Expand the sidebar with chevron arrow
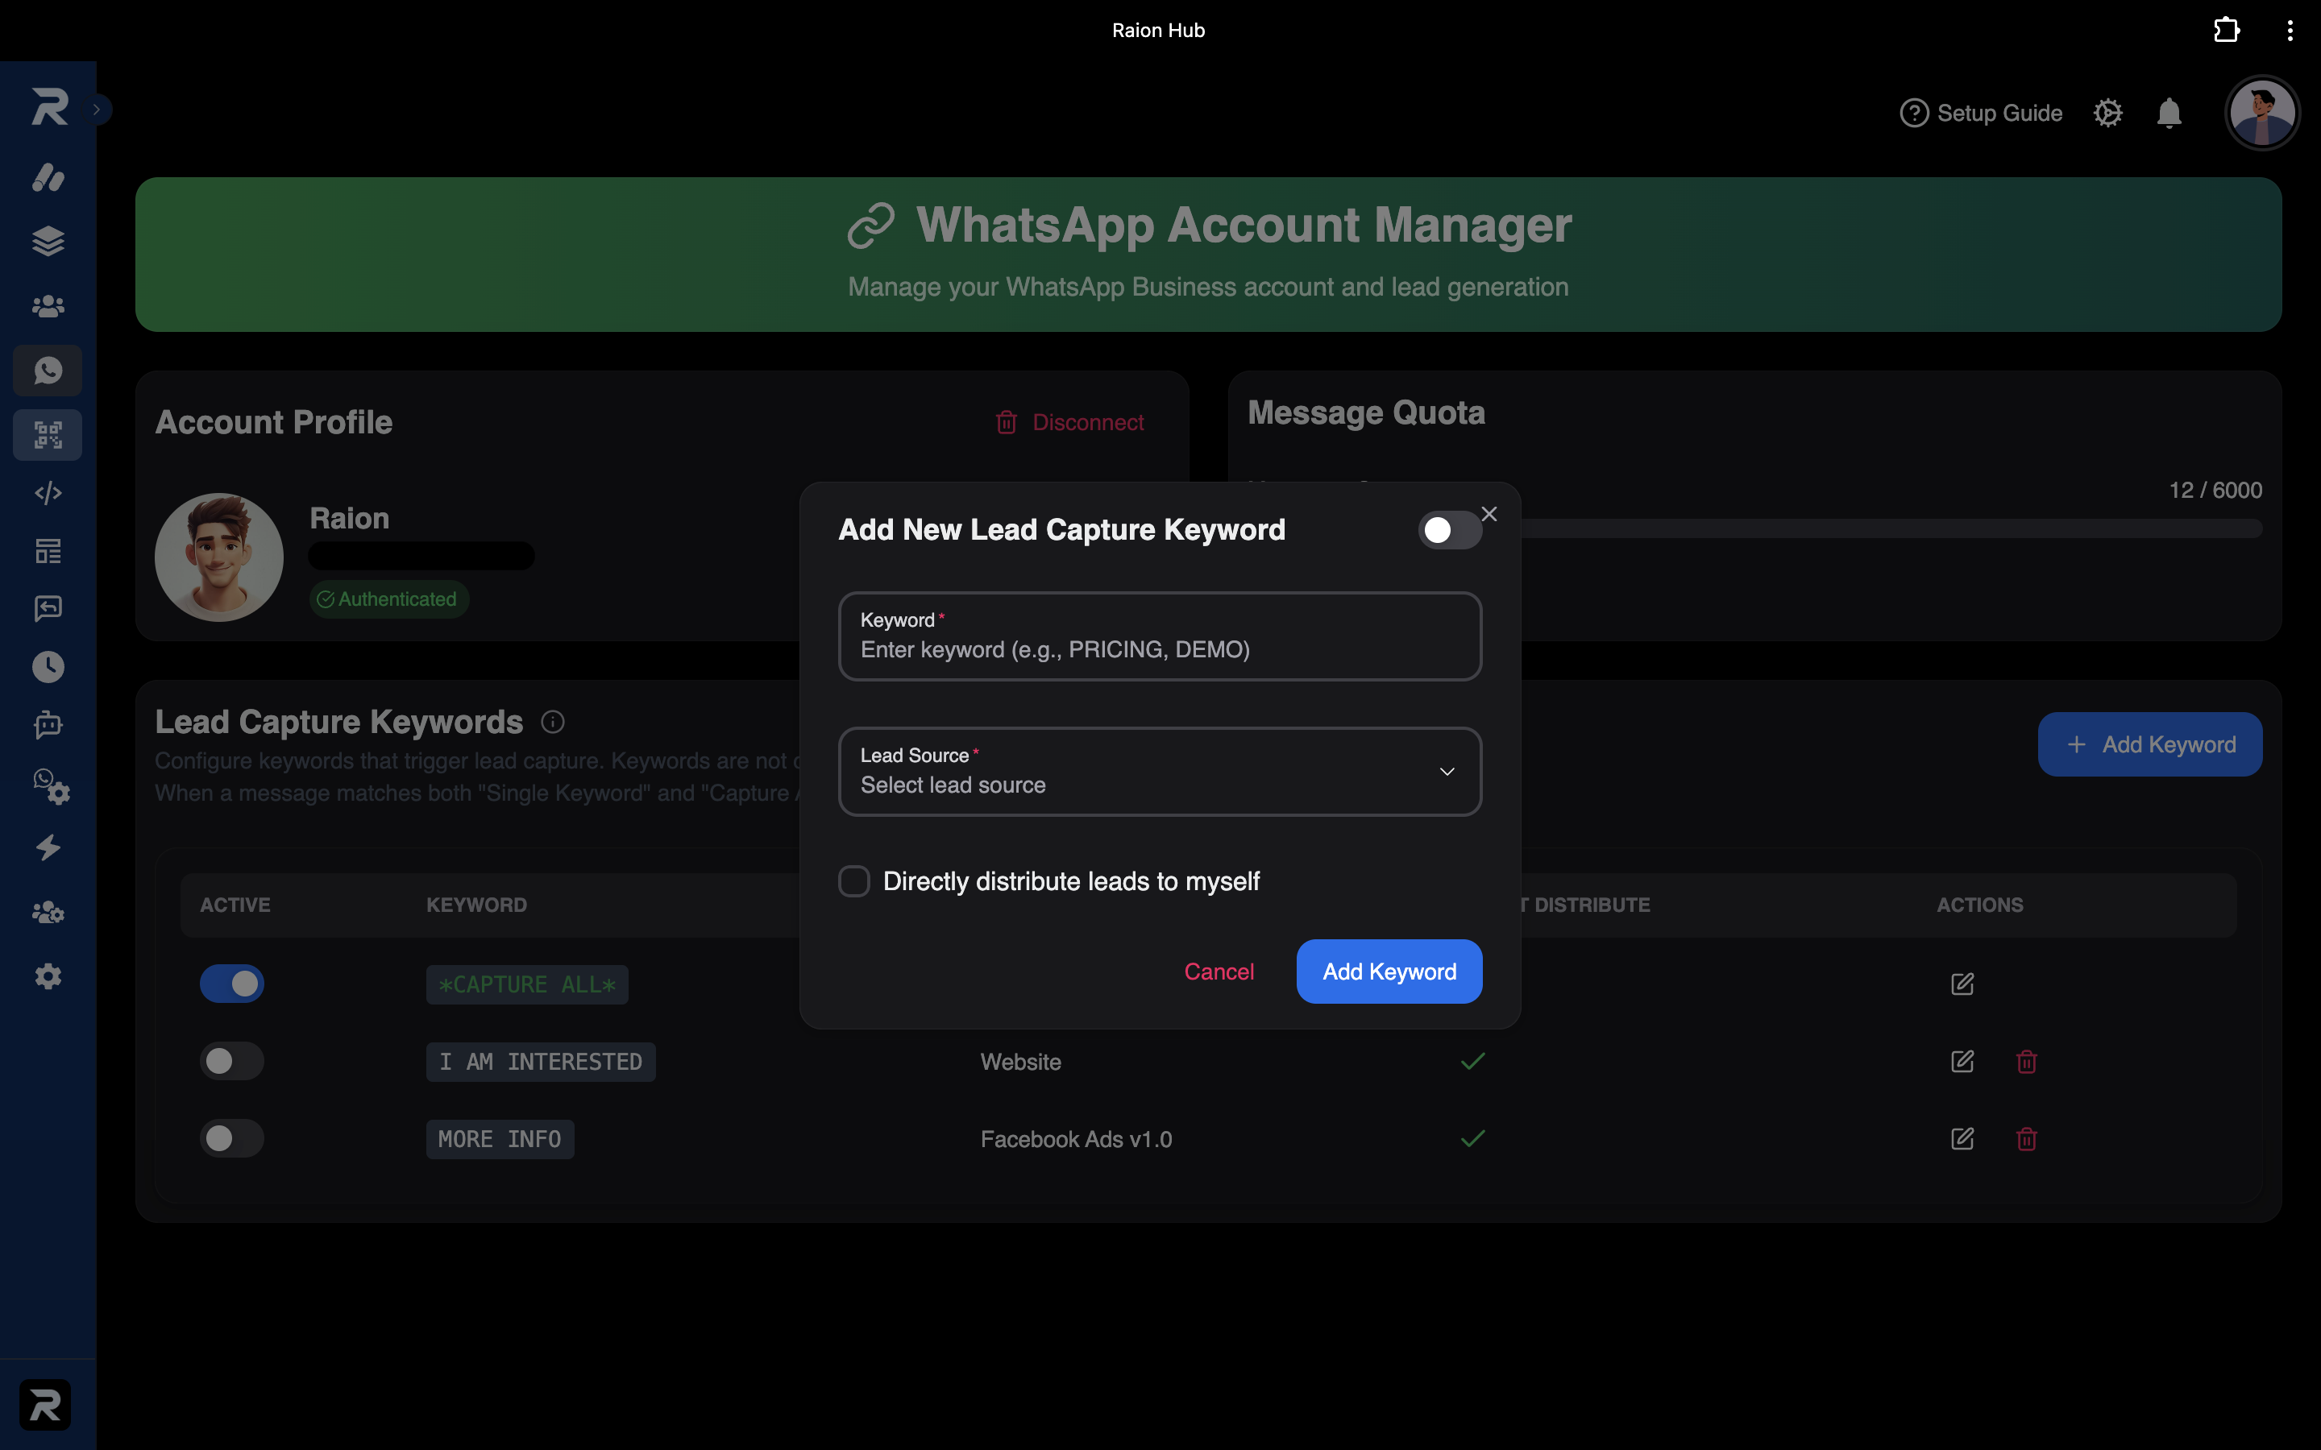The height and width of the screenshot is (1450, 2321). pyautogui.click(x=97, y=110)
